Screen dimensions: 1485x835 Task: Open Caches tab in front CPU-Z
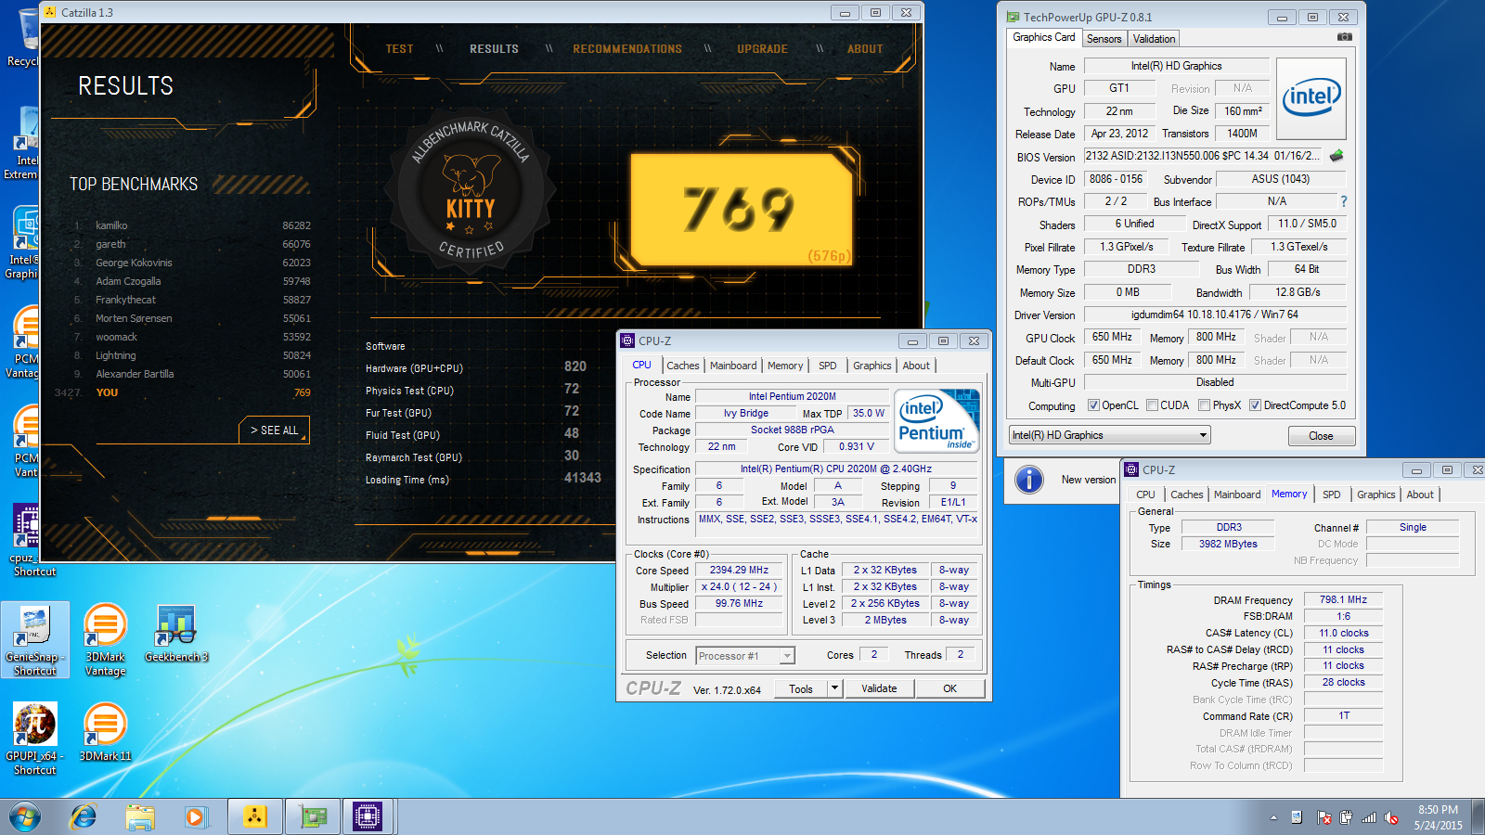[x=682, y=366]
